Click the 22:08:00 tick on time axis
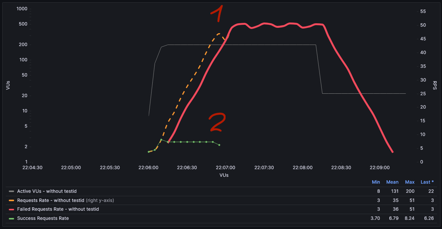The height and width of the screenshot is (229, 442). [x=303, y=168]
